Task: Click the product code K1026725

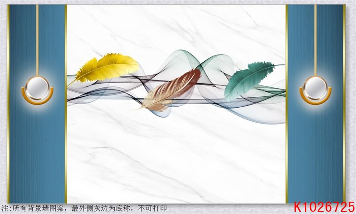Action: (x=324, y=207)
